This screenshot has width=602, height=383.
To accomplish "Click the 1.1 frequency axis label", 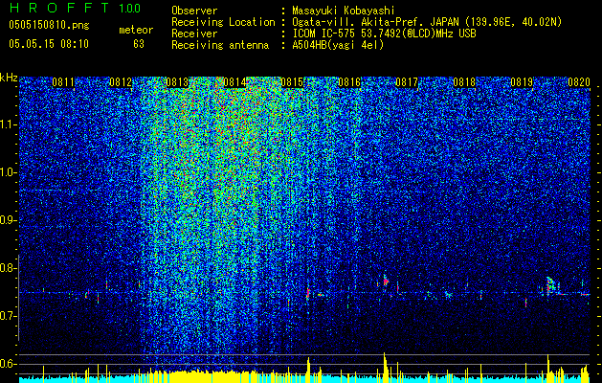I will coord(8,124).
